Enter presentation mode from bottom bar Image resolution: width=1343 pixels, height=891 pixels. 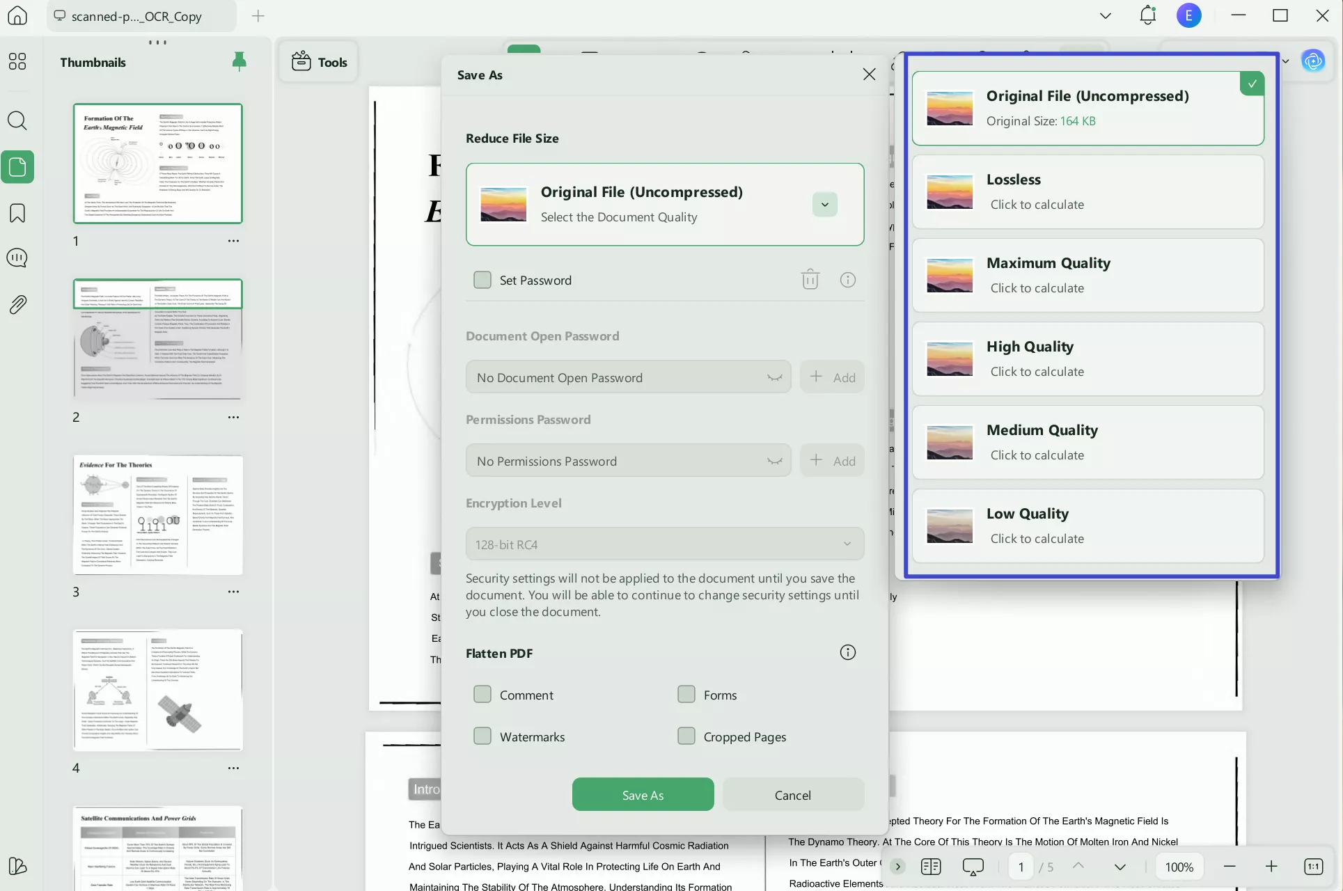coord(973,867)
